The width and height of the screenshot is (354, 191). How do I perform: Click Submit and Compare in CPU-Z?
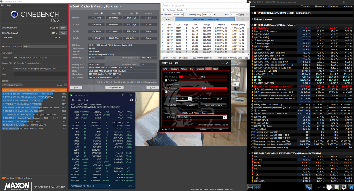tap(213, 105)
